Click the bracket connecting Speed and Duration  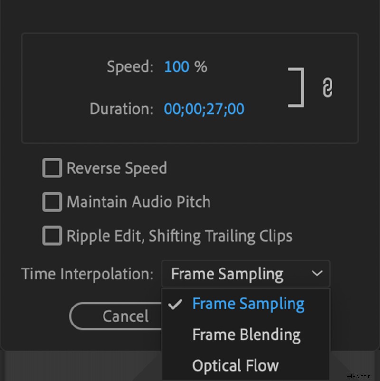coord(294,86)
